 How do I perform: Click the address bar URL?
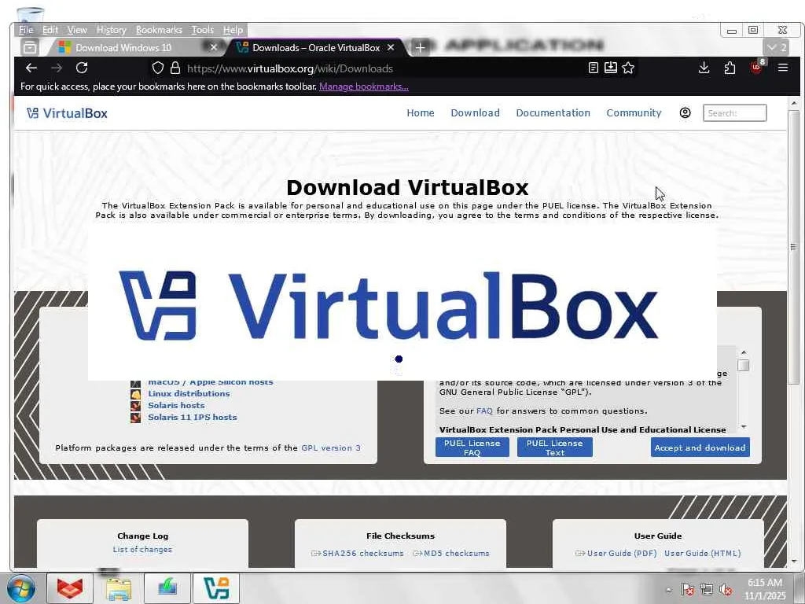[x=290, y=68]
